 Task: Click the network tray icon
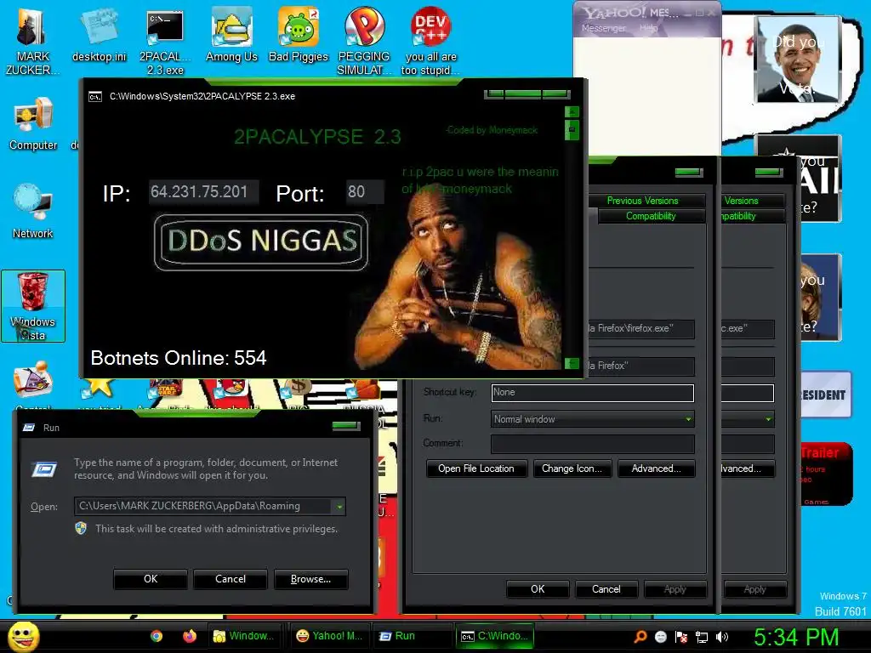click(702, 637)
